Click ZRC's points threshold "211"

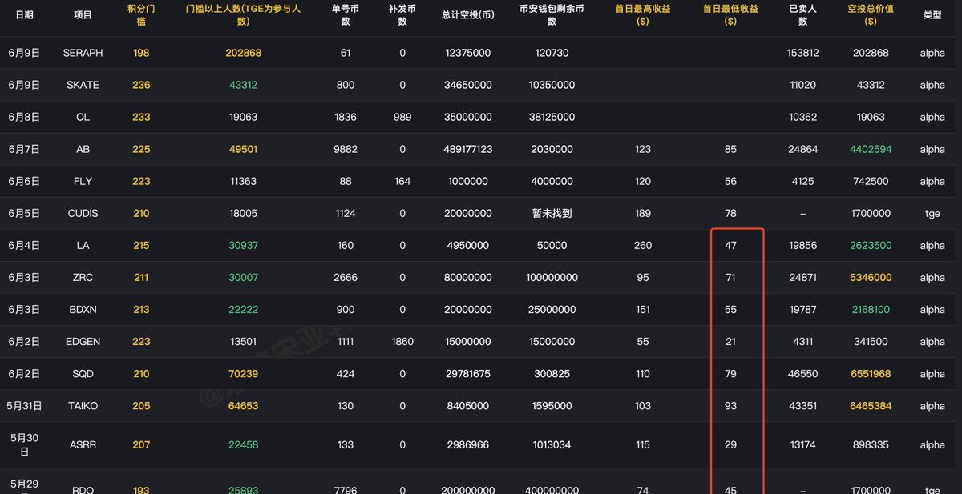[x=141, y=277]
